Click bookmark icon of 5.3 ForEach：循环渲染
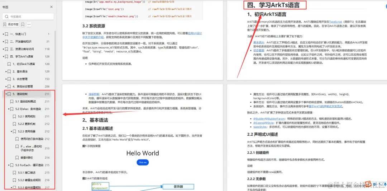The height and width of the screenshot is (191, 387). pyautogui.click(x=11, y=165)
